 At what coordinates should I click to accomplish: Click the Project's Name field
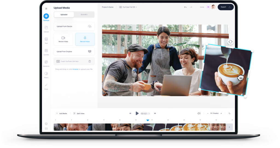(x=107, y=7)
